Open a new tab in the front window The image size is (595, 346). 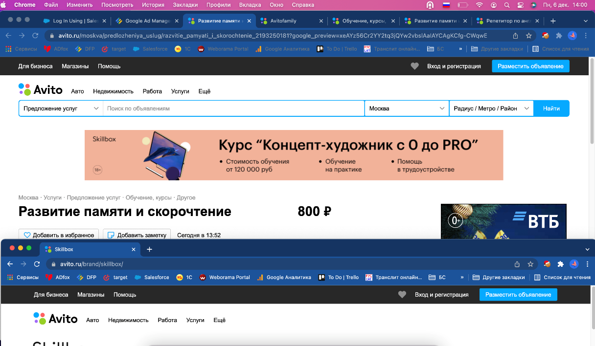coord(150,249)
